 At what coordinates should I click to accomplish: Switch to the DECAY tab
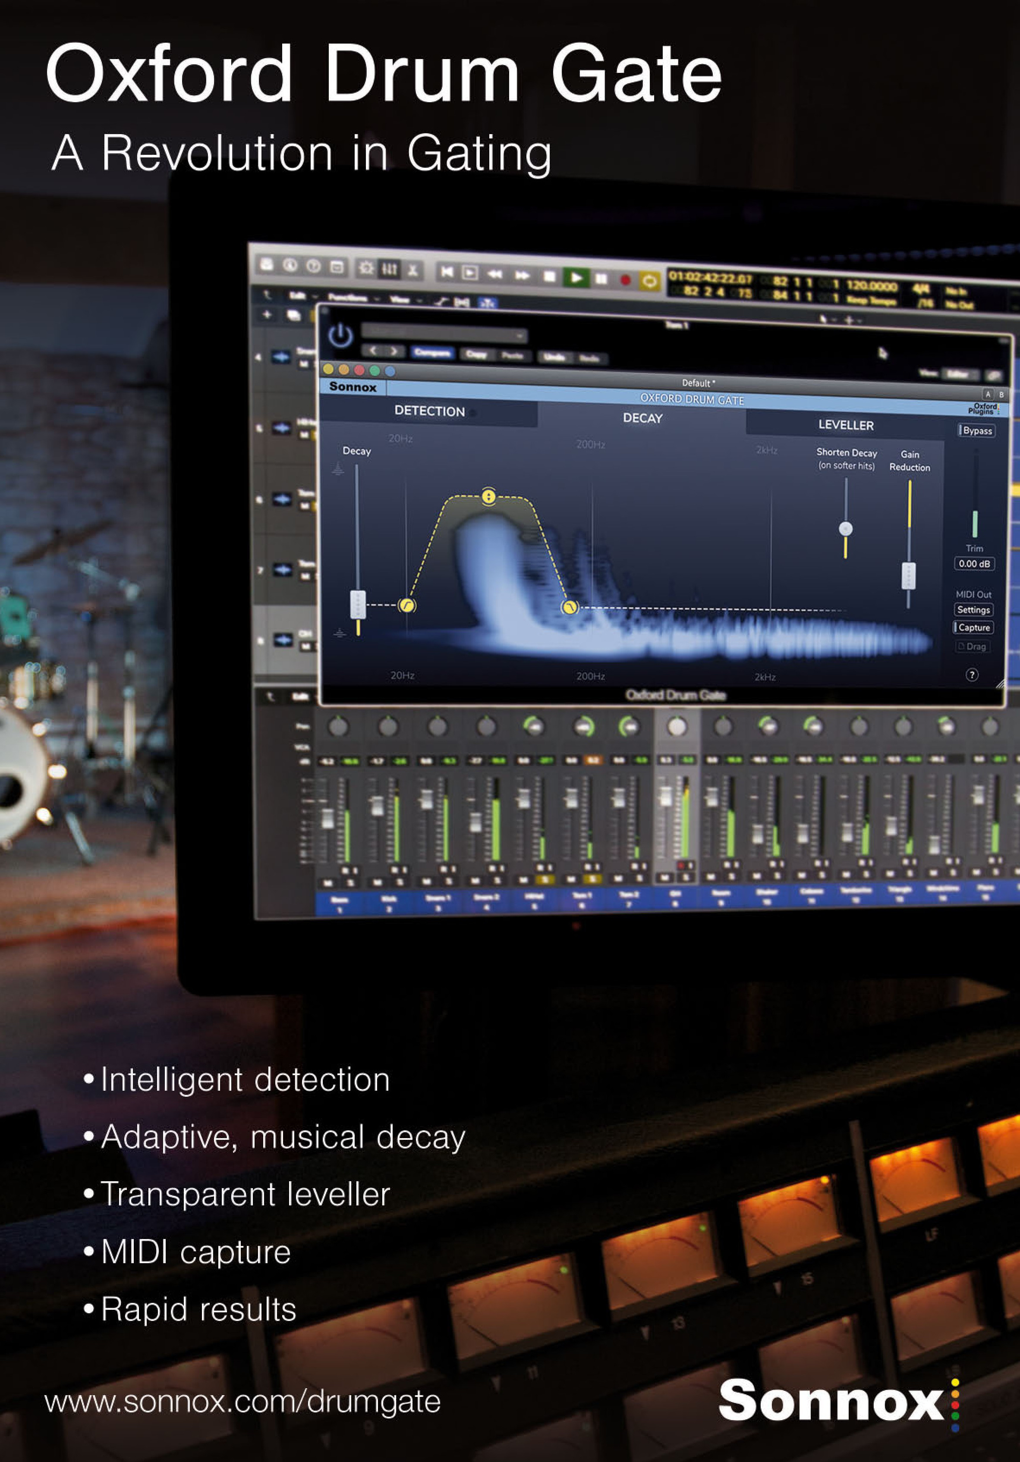click(642, 418)
